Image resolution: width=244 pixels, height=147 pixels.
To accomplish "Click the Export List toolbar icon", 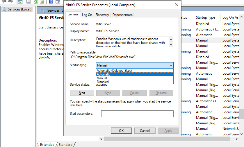I will pyautogui.click(x=42, y=1).
